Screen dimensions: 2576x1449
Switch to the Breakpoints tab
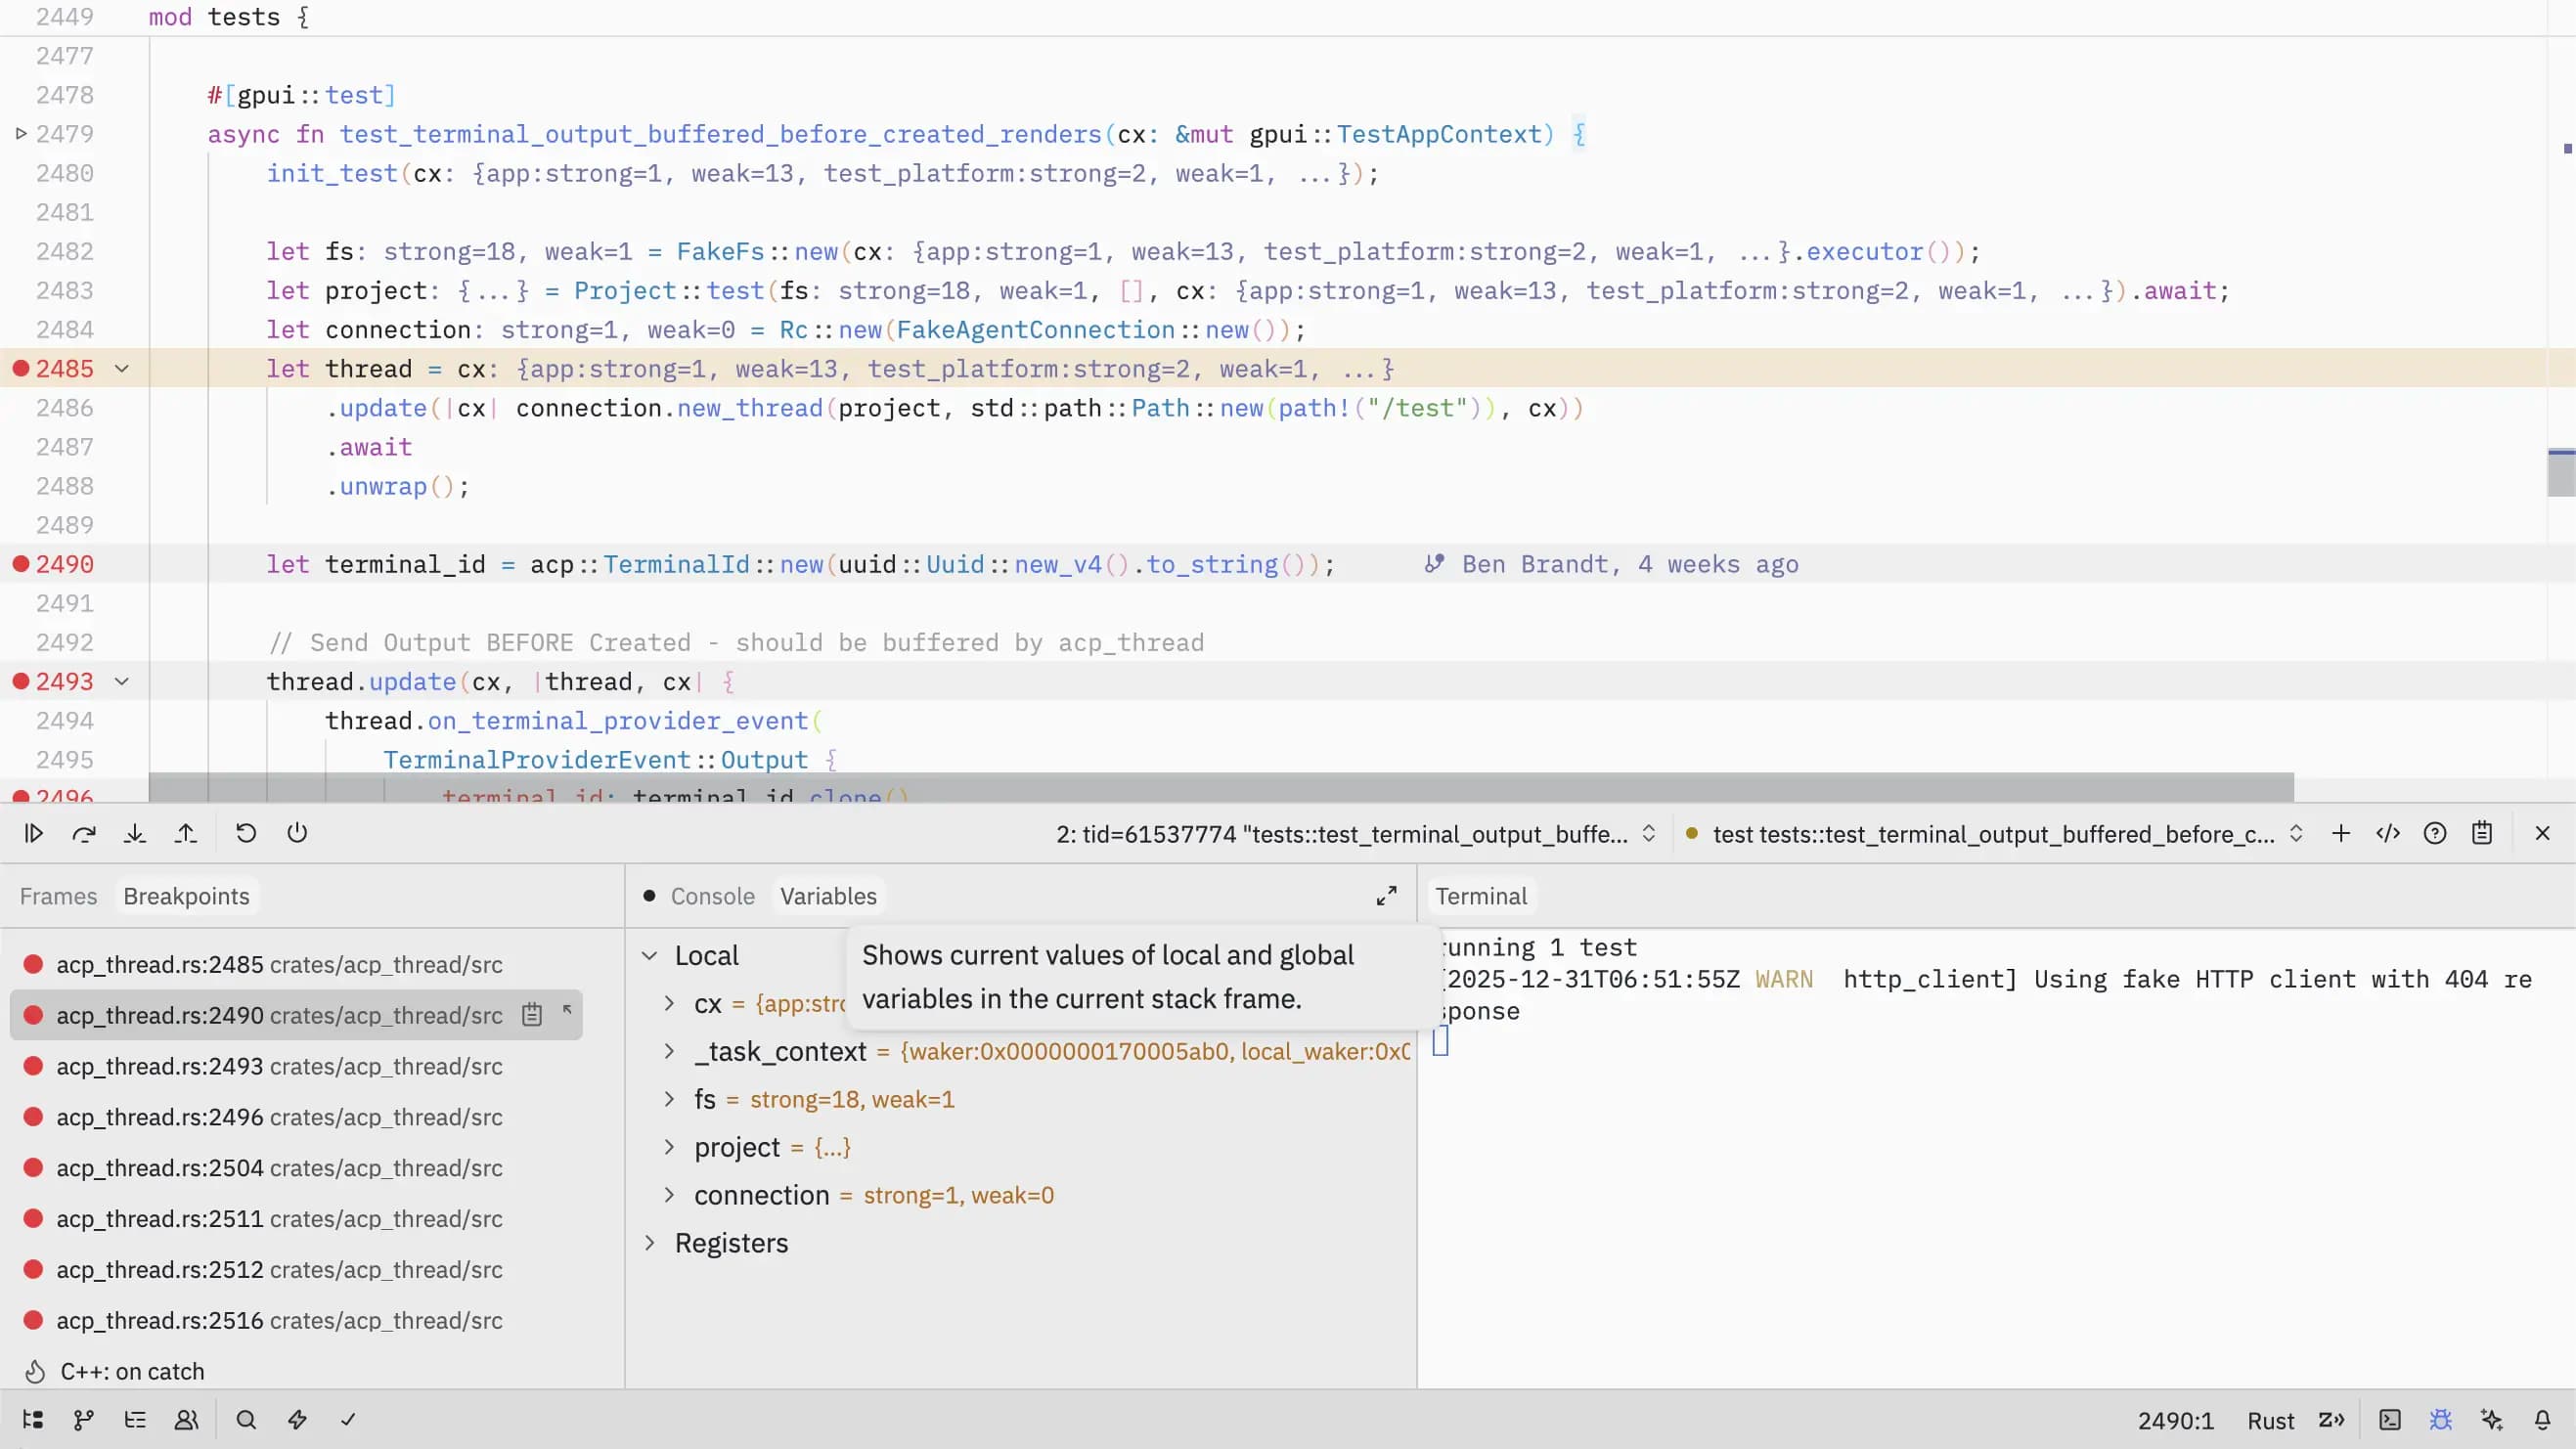coord(186,896)
